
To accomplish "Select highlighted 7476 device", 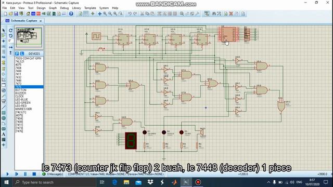I will (29, 87).
